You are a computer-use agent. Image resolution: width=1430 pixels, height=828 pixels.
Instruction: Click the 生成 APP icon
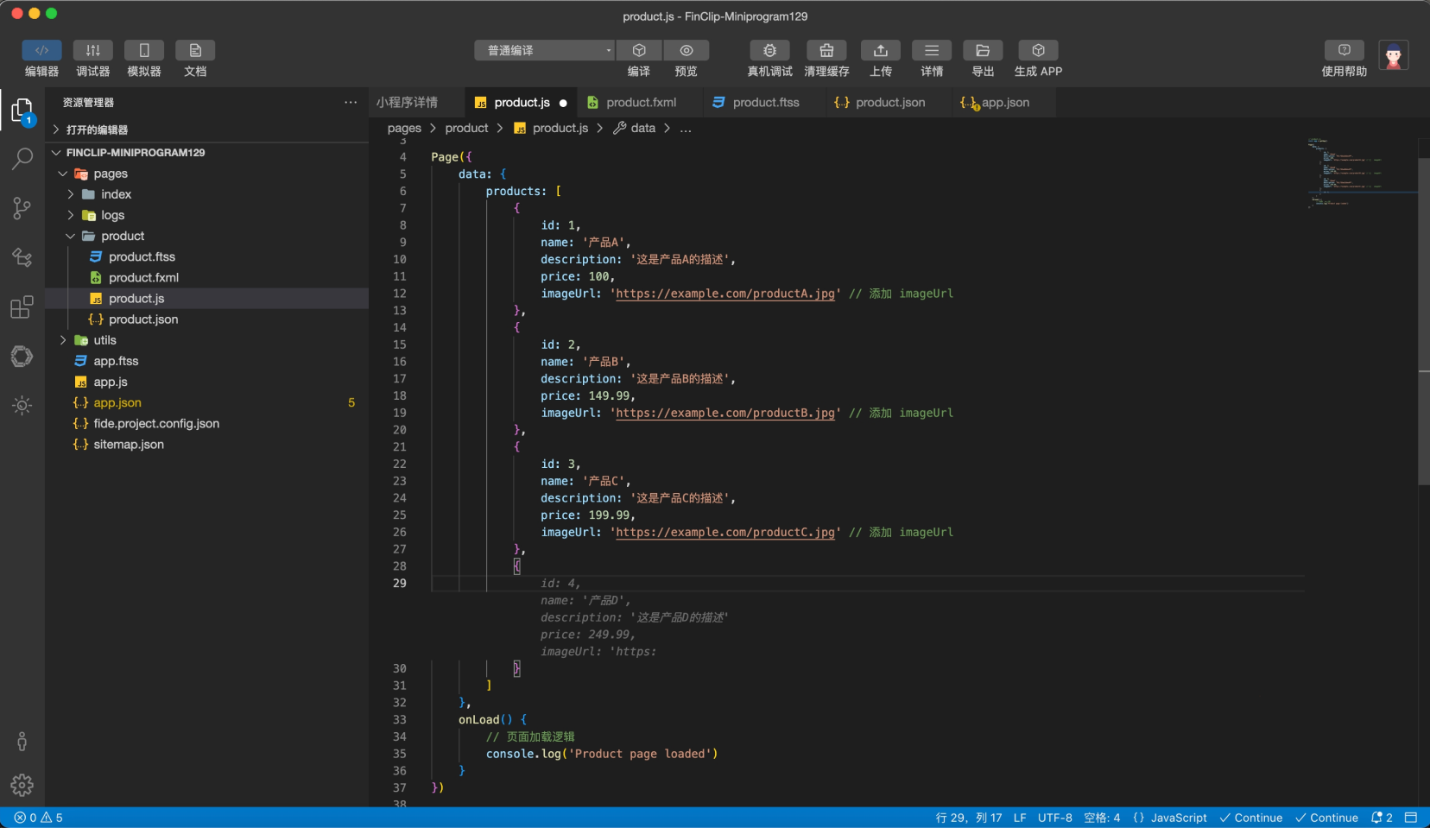pyautogui.click(x=1038, y=51)
